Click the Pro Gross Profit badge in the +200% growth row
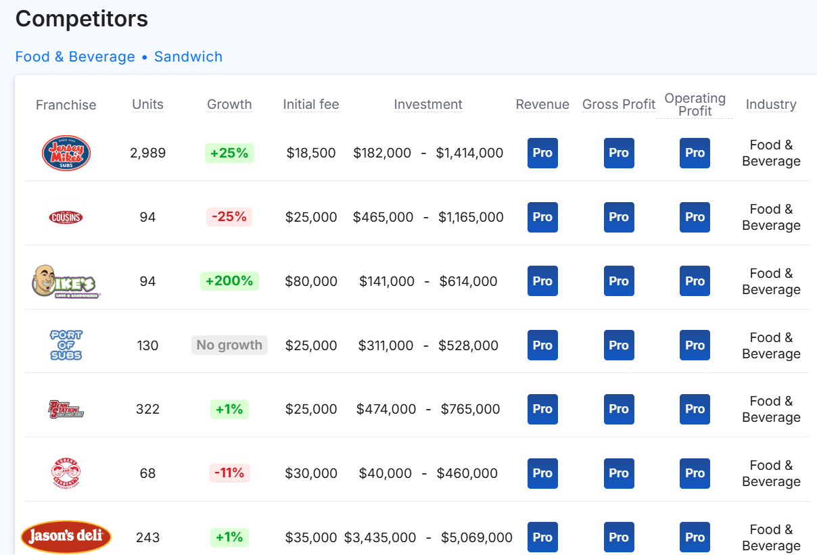Screen dimensions: 817x555 pyautogui.click(x=619, y=281)
